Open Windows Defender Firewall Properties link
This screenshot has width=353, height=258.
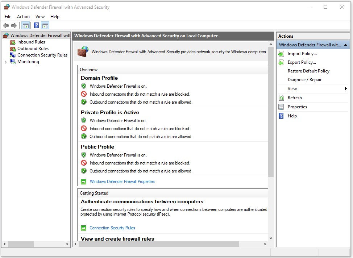point(122,182)
